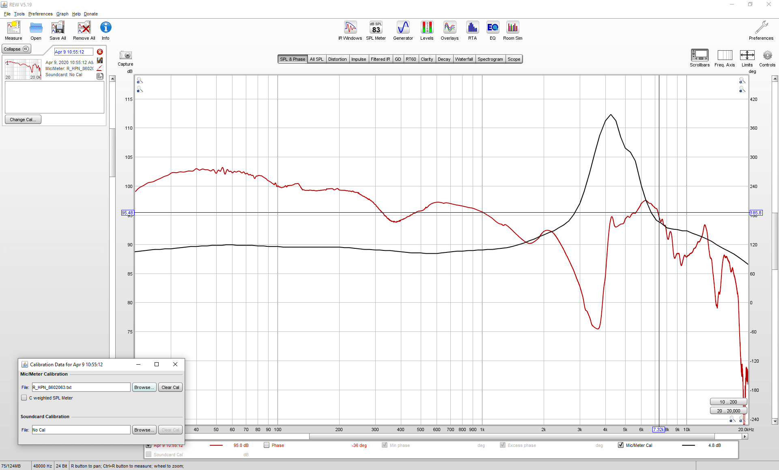Viewport: 779px width, 470px height.
Task: Switch to the Waterfall tab
Action: click(464, 59)
